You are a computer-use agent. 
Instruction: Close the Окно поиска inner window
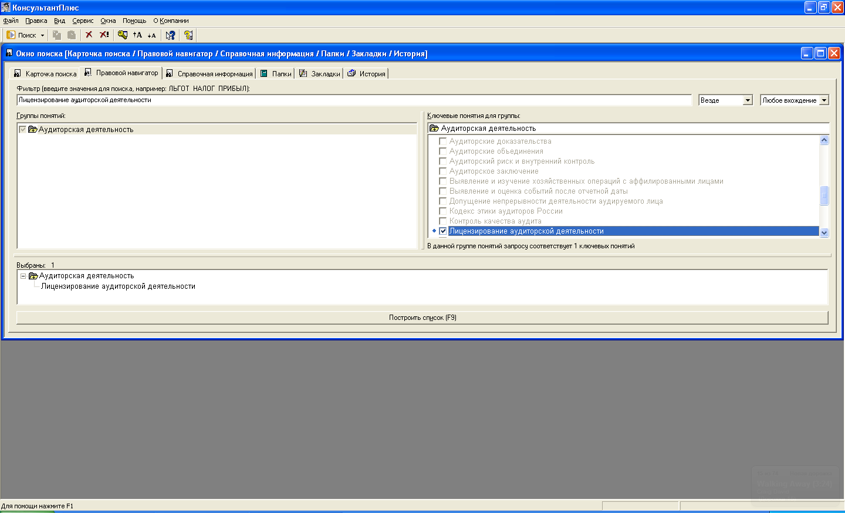tap(834, 53)
